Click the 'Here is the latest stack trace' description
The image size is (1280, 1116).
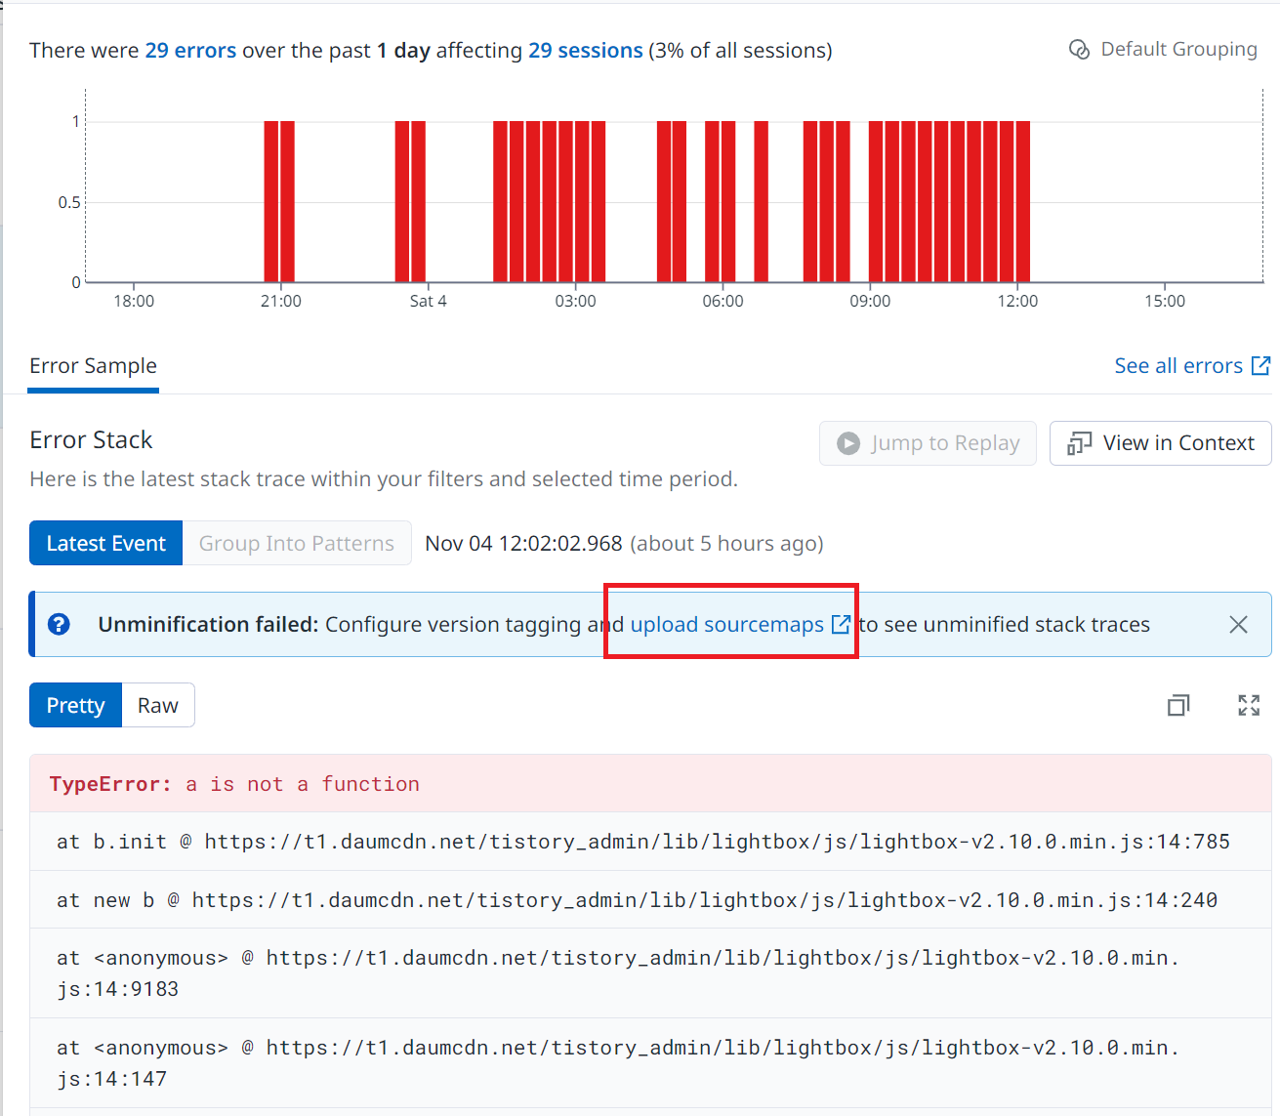point(384,479)
